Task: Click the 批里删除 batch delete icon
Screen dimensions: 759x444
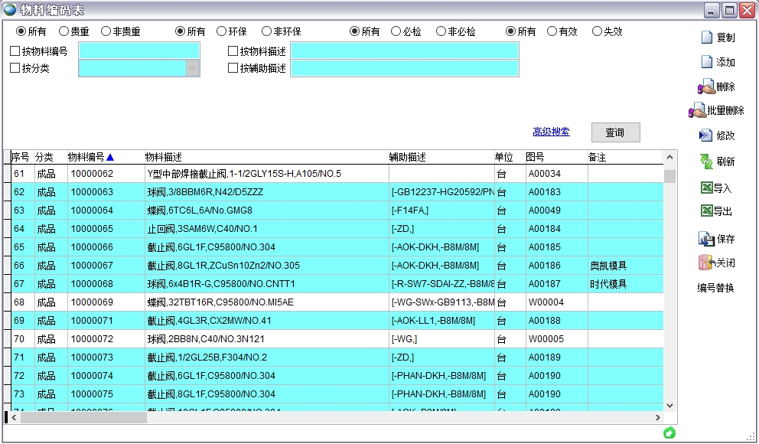Action: coord(697,110)
